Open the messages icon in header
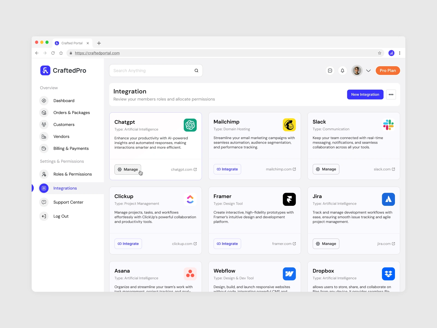The height and width of the screenshot is (328, 437). pyautogui.click(x=330, y=71)
